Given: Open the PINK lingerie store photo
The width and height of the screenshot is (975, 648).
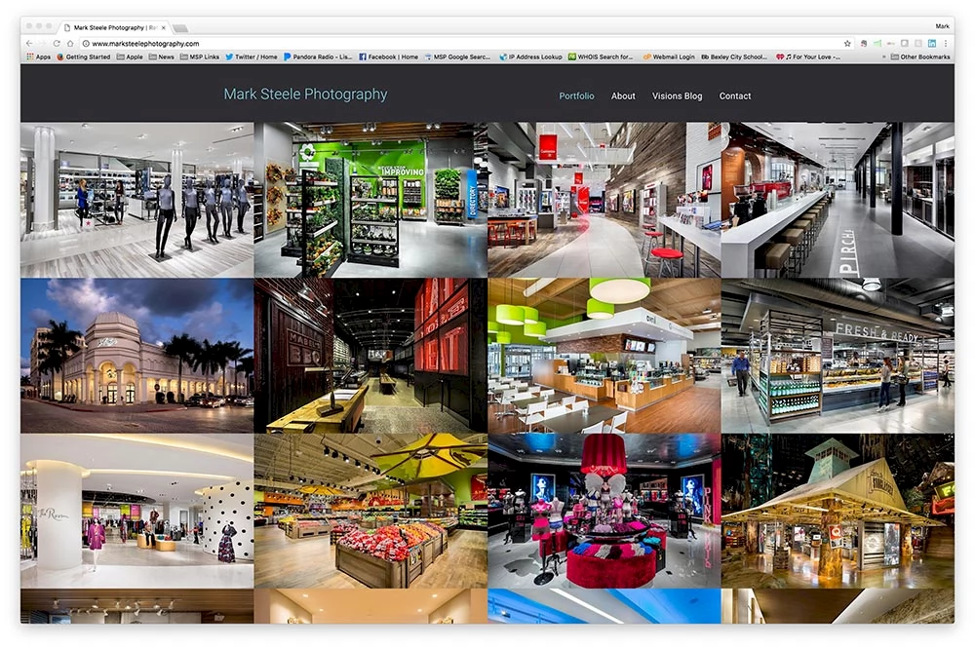Looking at the screenshot, I should [604, 511].
